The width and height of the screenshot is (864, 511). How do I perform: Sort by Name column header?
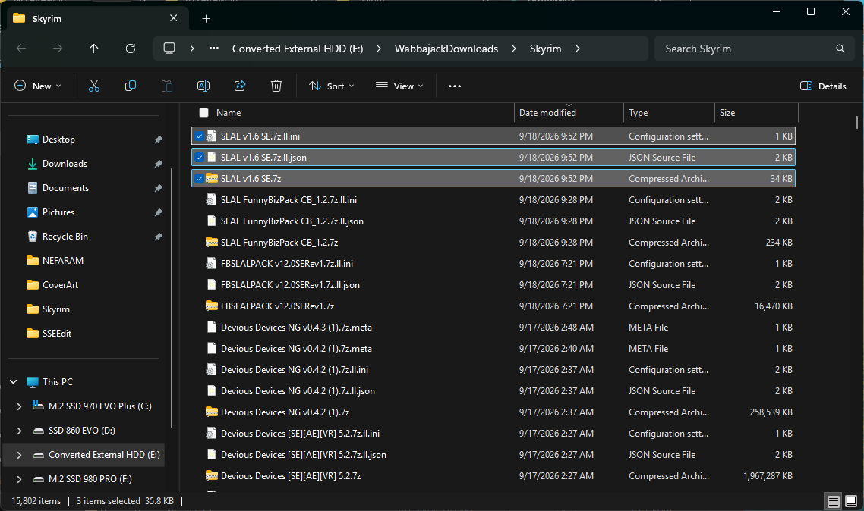tap(228, 113)
